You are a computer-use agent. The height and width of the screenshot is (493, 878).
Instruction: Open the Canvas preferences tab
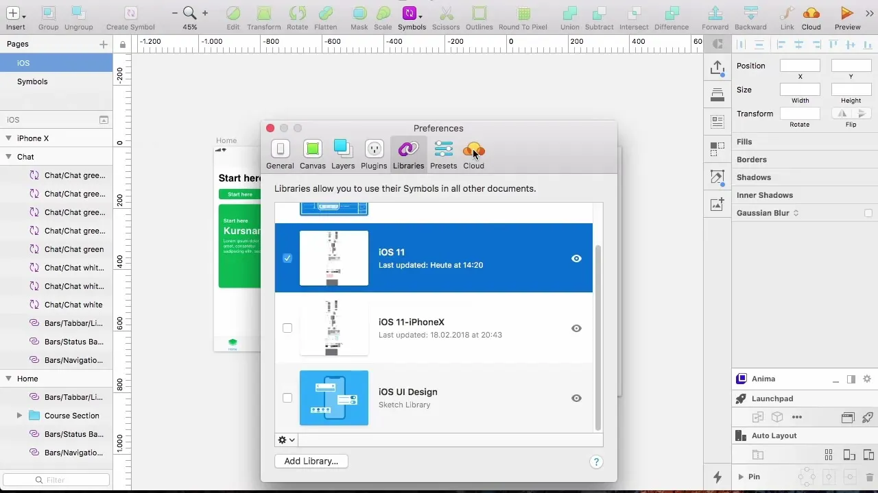click(x=313, y=155)
